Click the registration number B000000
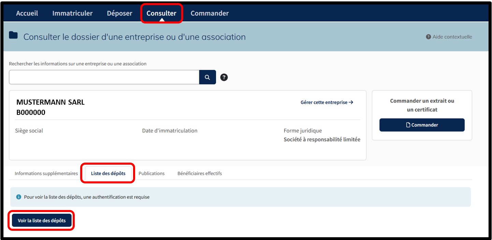Screen dimensions: 492x240 point(31,112)
